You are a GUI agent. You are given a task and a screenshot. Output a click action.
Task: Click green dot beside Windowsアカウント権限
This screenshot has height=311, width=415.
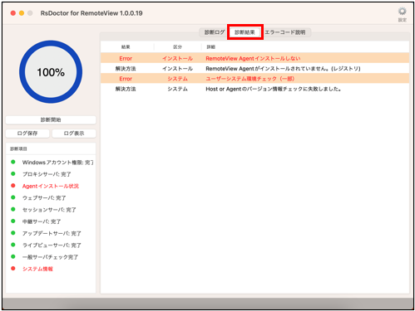coord(13,162)
